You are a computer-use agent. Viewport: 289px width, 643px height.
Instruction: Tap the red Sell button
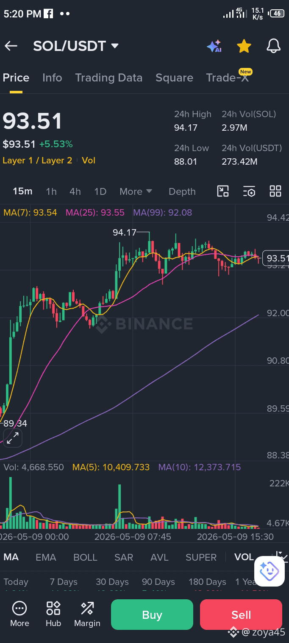pyautogui.click(x=241, y=615)
